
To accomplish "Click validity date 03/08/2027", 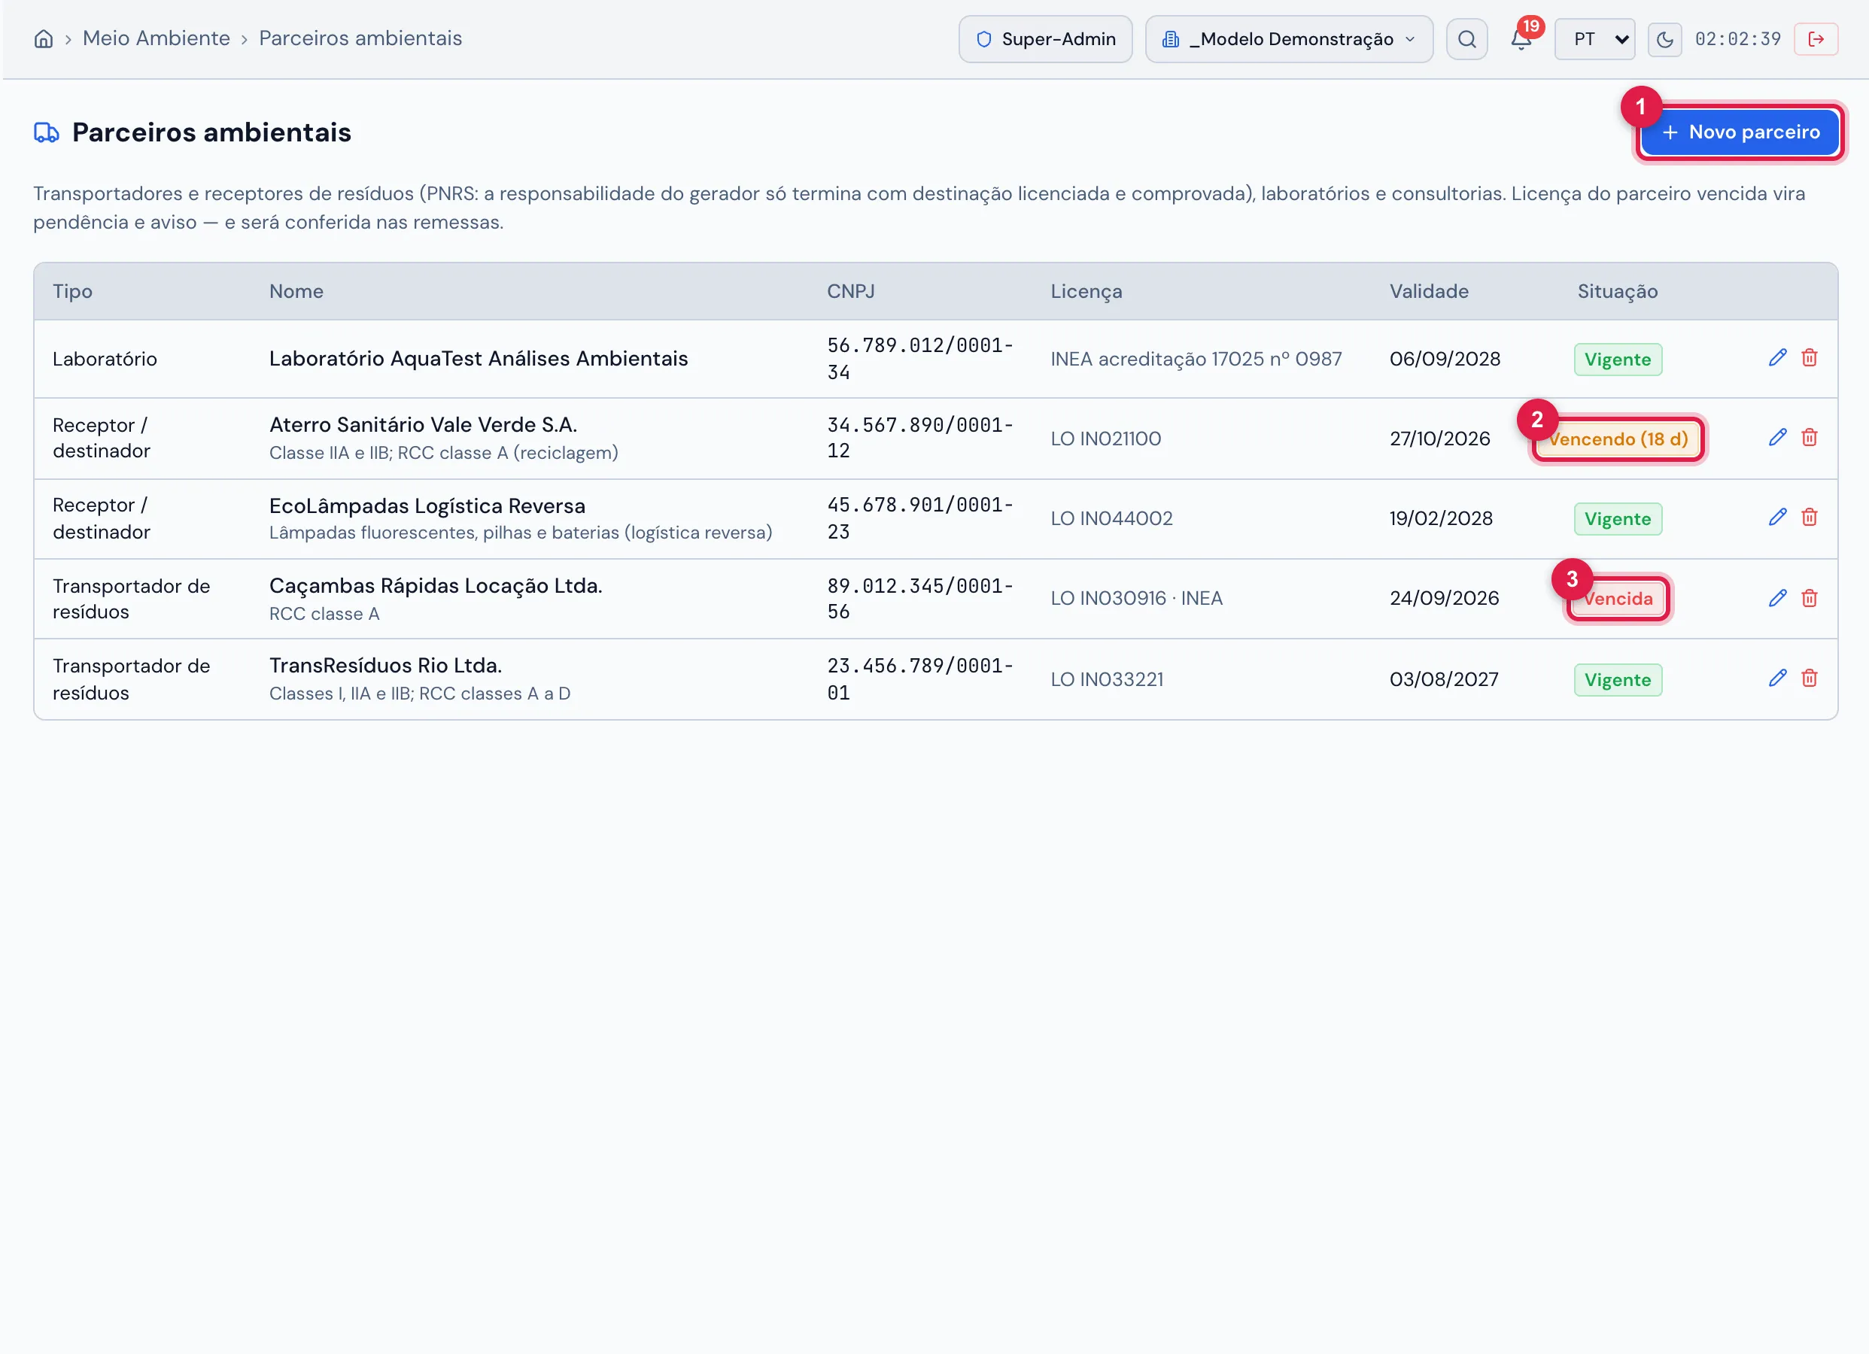I will click(1444, 679).
